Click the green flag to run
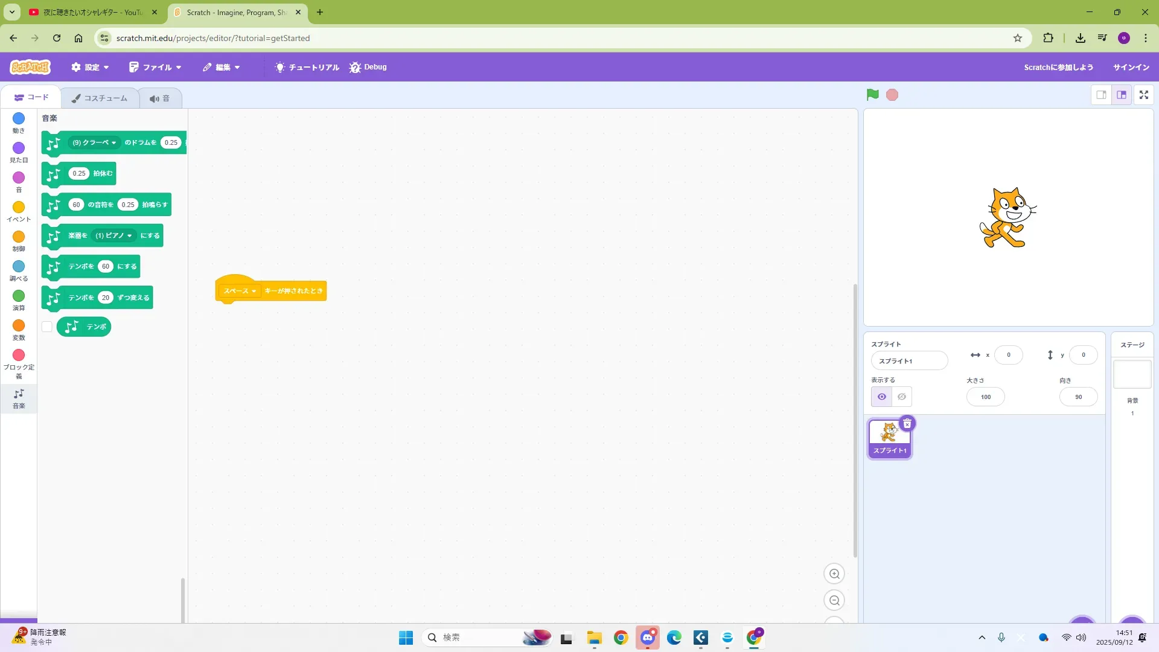Image resolution: width=1159 pixels, height=652 pixels. (x=872, y=95)
